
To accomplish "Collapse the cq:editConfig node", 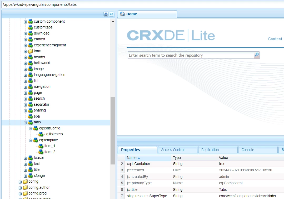I will tap(31, 129).
